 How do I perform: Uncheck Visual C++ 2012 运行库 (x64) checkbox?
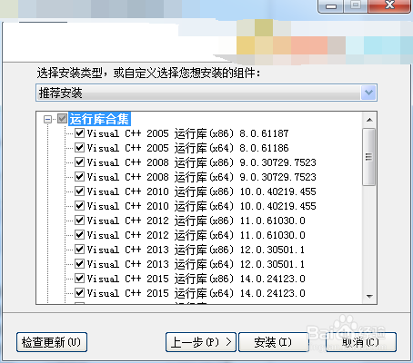click(x=79, y=235)
